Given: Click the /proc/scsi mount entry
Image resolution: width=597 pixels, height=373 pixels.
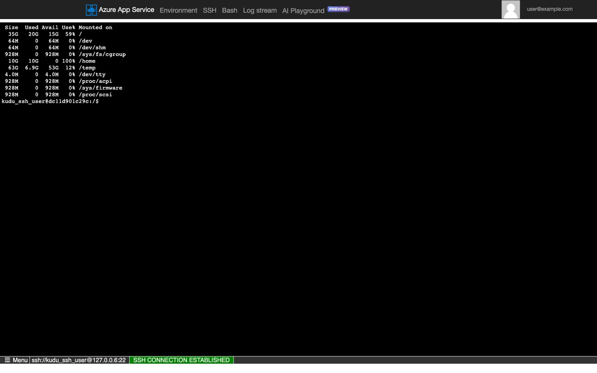Looking at the screenshot, I should point(95,94).
